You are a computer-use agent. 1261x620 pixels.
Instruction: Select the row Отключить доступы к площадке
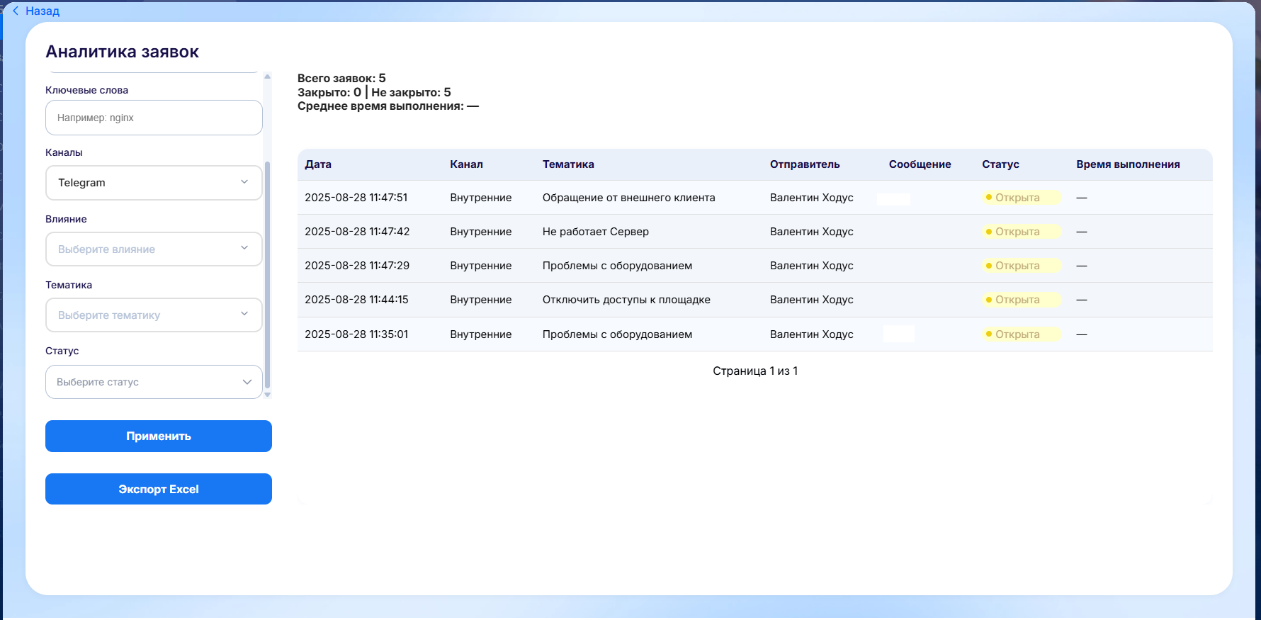[x=626, y=300]
